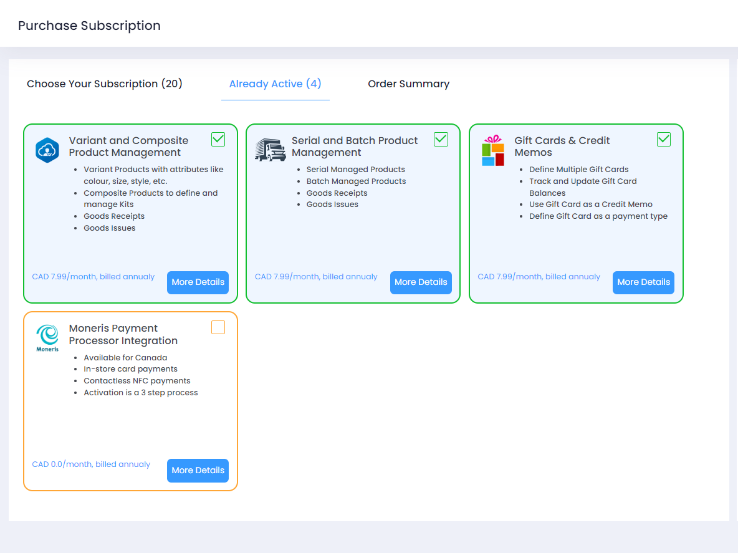View More Details for Serial and Batch Product
Image resolution: width=738 pixels, height=553 pixels.
click(421, 282)
